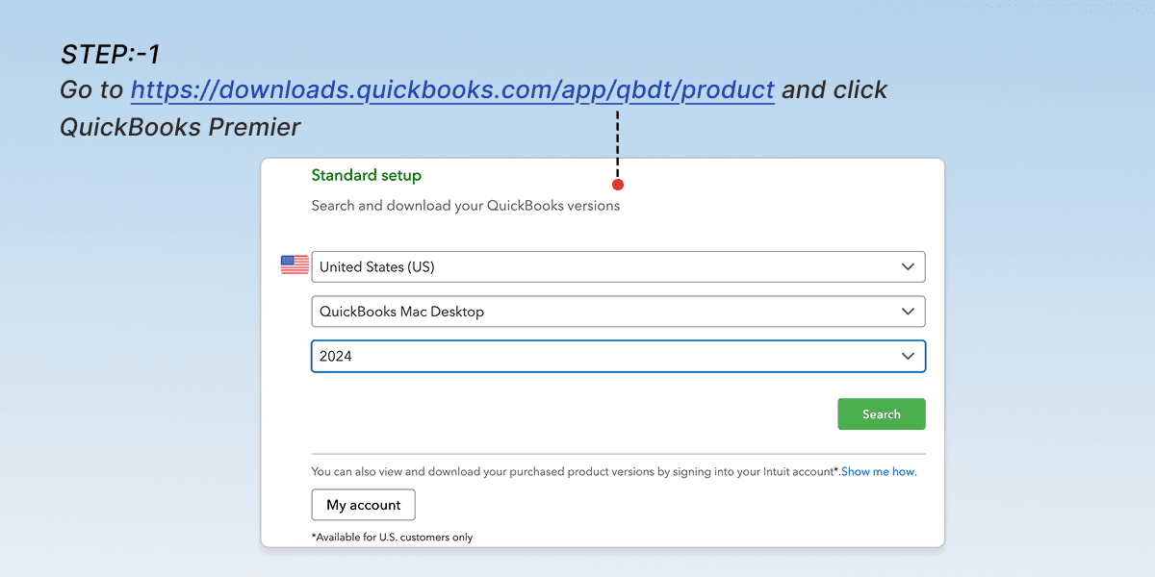This screenshot has height=577, width=1155.
Task: Click the My account button
Action: [363, 505]
